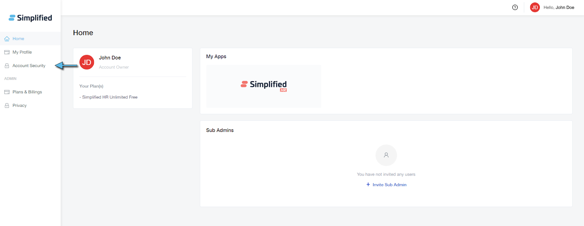Image resolution: width=584 pixels, height=226 pixels.
Task: Click the Invite Sub Admin link
Action: 389,185
